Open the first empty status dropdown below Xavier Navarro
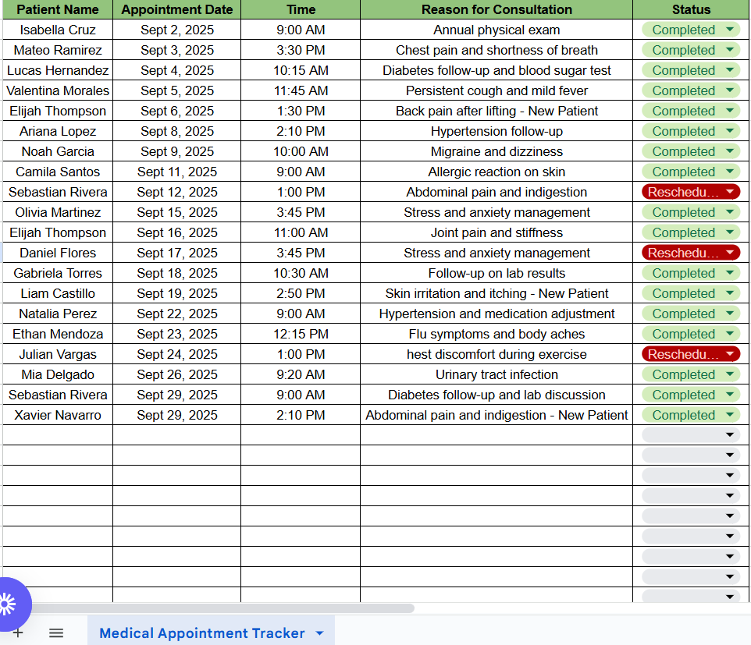 (730, 435)
